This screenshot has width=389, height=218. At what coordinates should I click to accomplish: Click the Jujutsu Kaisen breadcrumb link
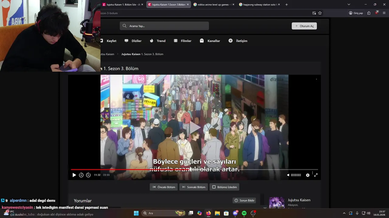[x=107, y=54]
